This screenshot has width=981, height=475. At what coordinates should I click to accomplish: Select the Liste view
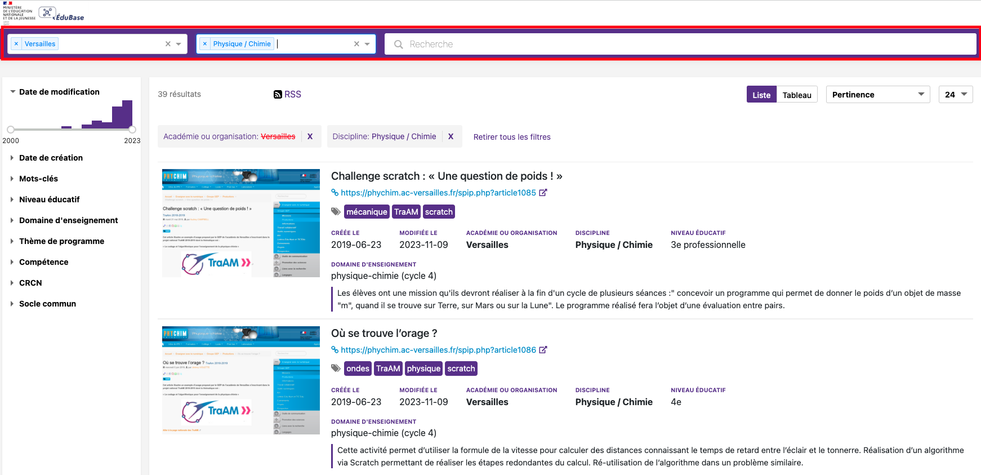tap(761, 95)
